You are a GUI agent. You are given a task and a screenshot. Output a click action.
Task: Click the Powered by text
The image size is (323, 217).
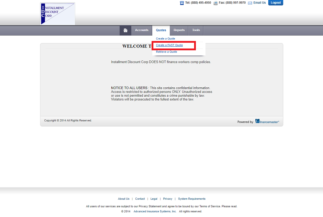(245, 122)
